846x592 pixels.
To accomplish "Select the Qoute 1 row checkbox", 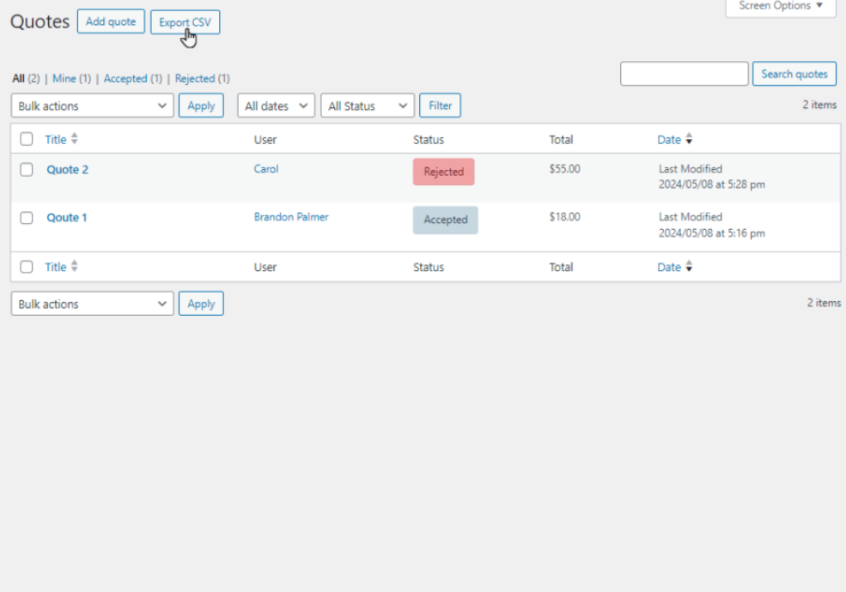I will point(27,218).
